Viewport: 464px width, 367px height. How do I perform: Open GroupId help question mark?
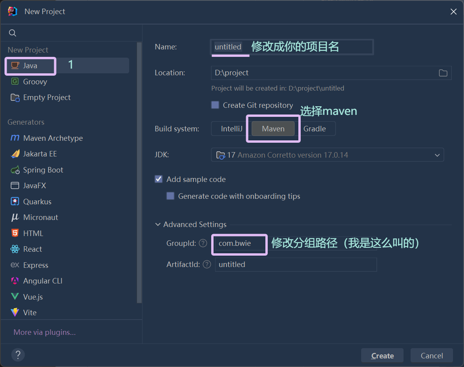(x=203, y=243)
